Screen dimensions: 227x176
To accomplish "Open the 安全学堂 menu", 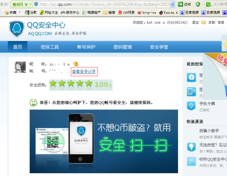I will tap(159, 47).
